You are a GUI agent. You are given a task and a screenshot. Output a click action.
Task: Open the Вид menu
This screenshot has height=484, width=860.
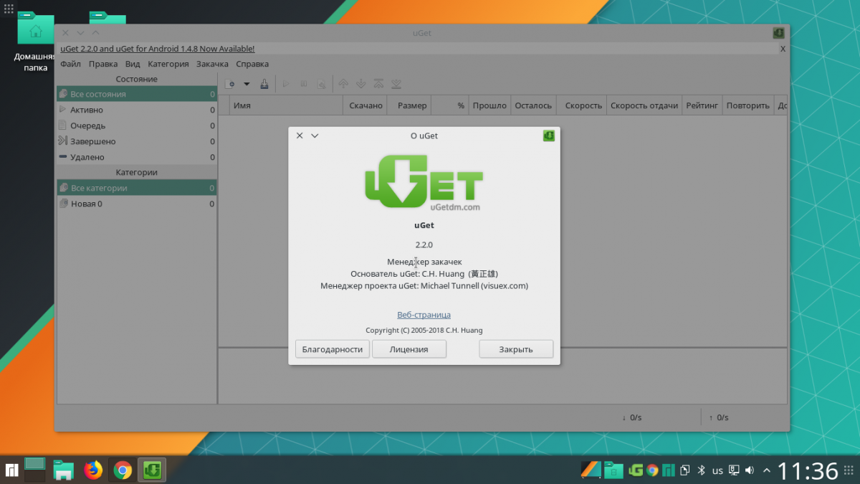coord(133,64)
